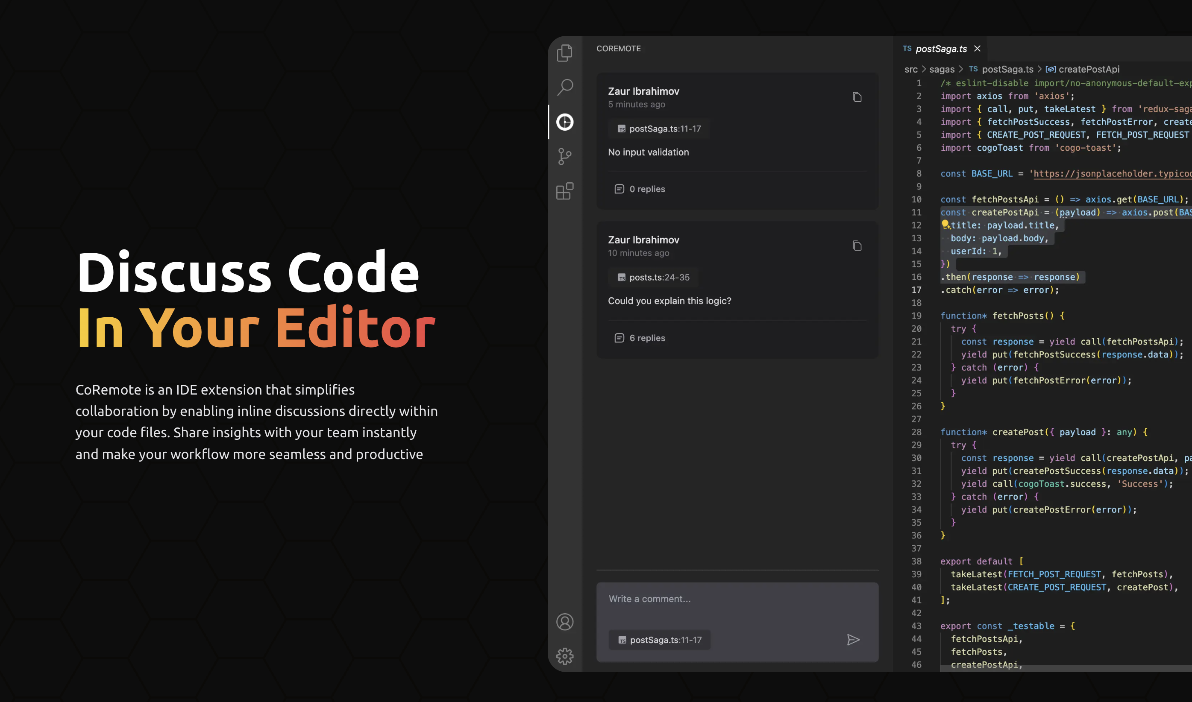Open the postSaga.ts:11-17 reference in first comment
The width and height of the screenshot is (1192, 702).
click(659, 129)
